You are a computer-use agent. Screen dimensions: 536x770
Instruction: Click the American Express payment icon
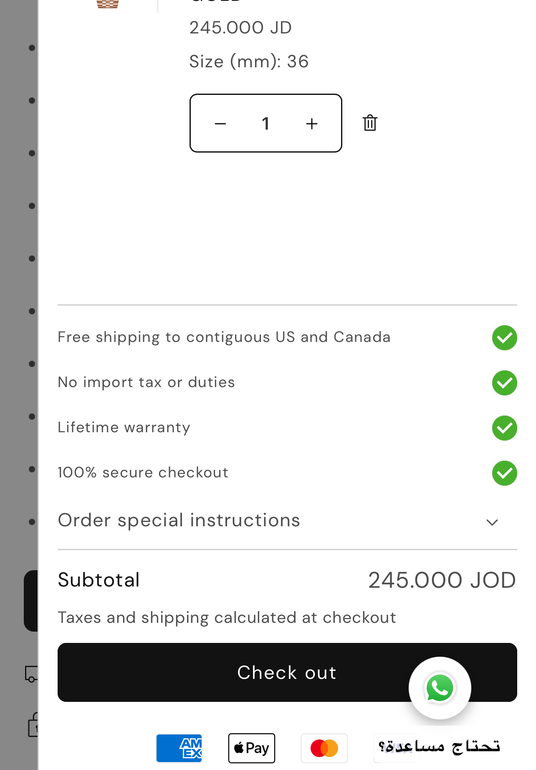(x=179, y=748)
